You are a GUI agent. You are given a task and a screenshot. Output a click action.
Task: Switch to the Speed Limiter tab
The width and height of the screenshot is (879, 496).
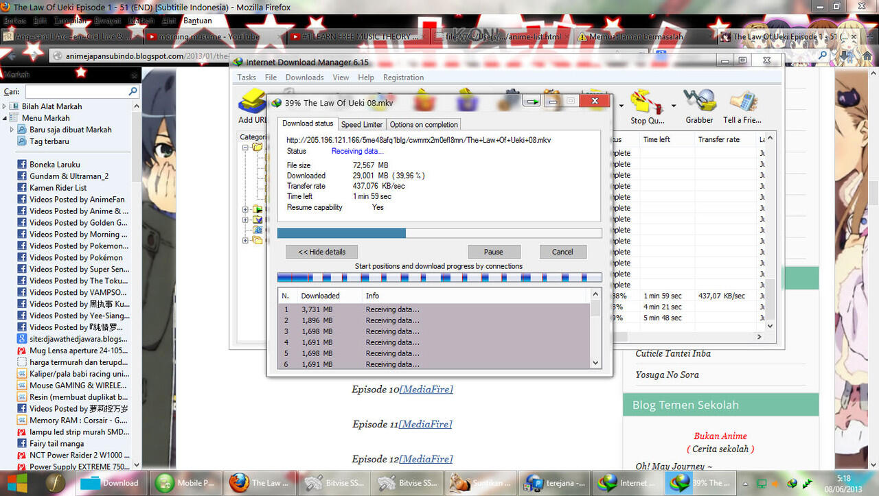[x=362, y=124]
